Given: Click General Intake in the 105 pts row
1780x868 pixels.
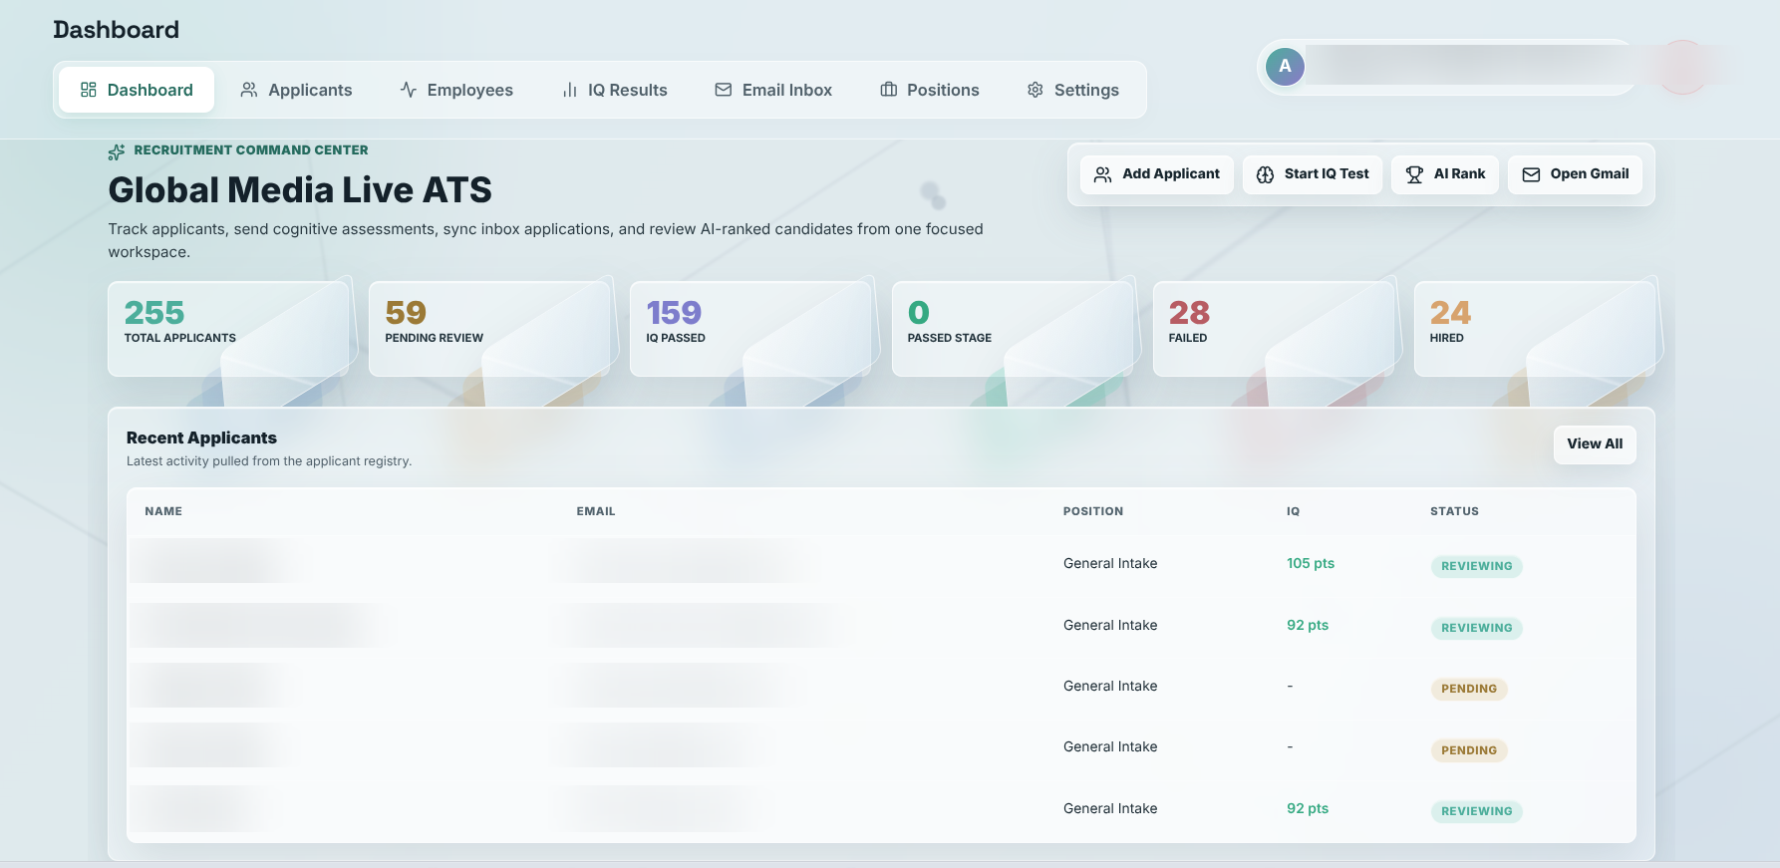Looking at the screenshot, I should pos(1110,563).
